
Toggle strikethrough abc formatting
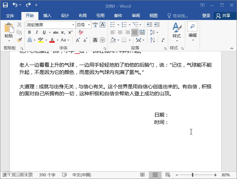tap(56, 32)
